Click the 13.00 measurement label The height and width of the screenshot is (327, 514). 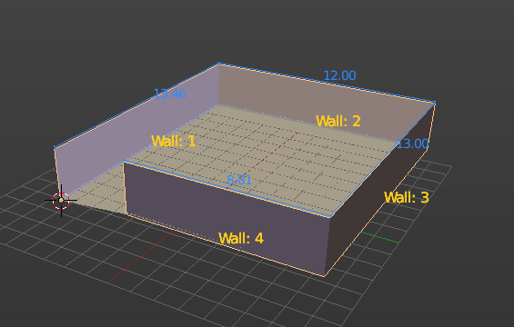(x=412, y=144)
